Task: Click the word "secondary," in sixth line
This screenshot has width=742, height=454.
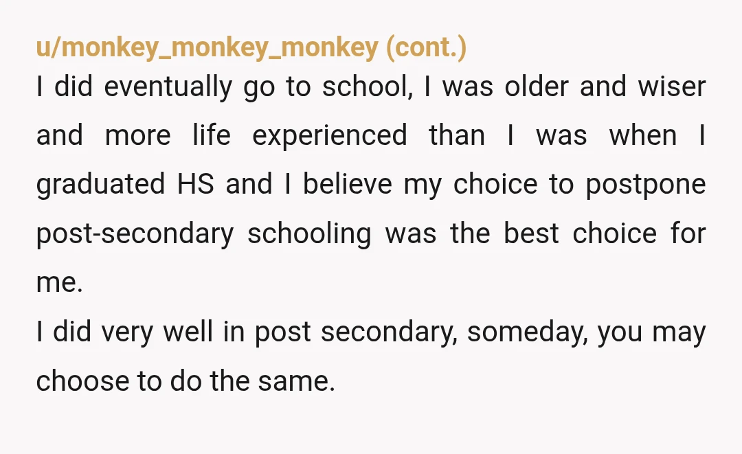Action: coord(389,332)
